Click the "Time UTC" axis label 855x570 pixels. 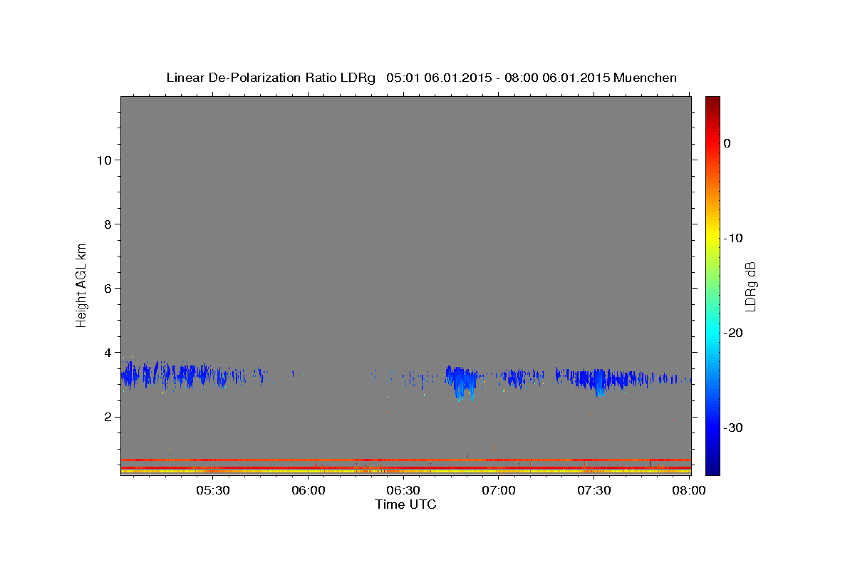click(405, 504)
